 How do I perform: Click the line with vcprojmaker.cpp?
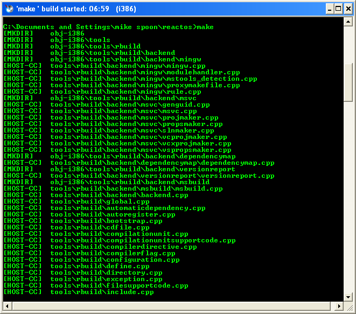[115, 137]
